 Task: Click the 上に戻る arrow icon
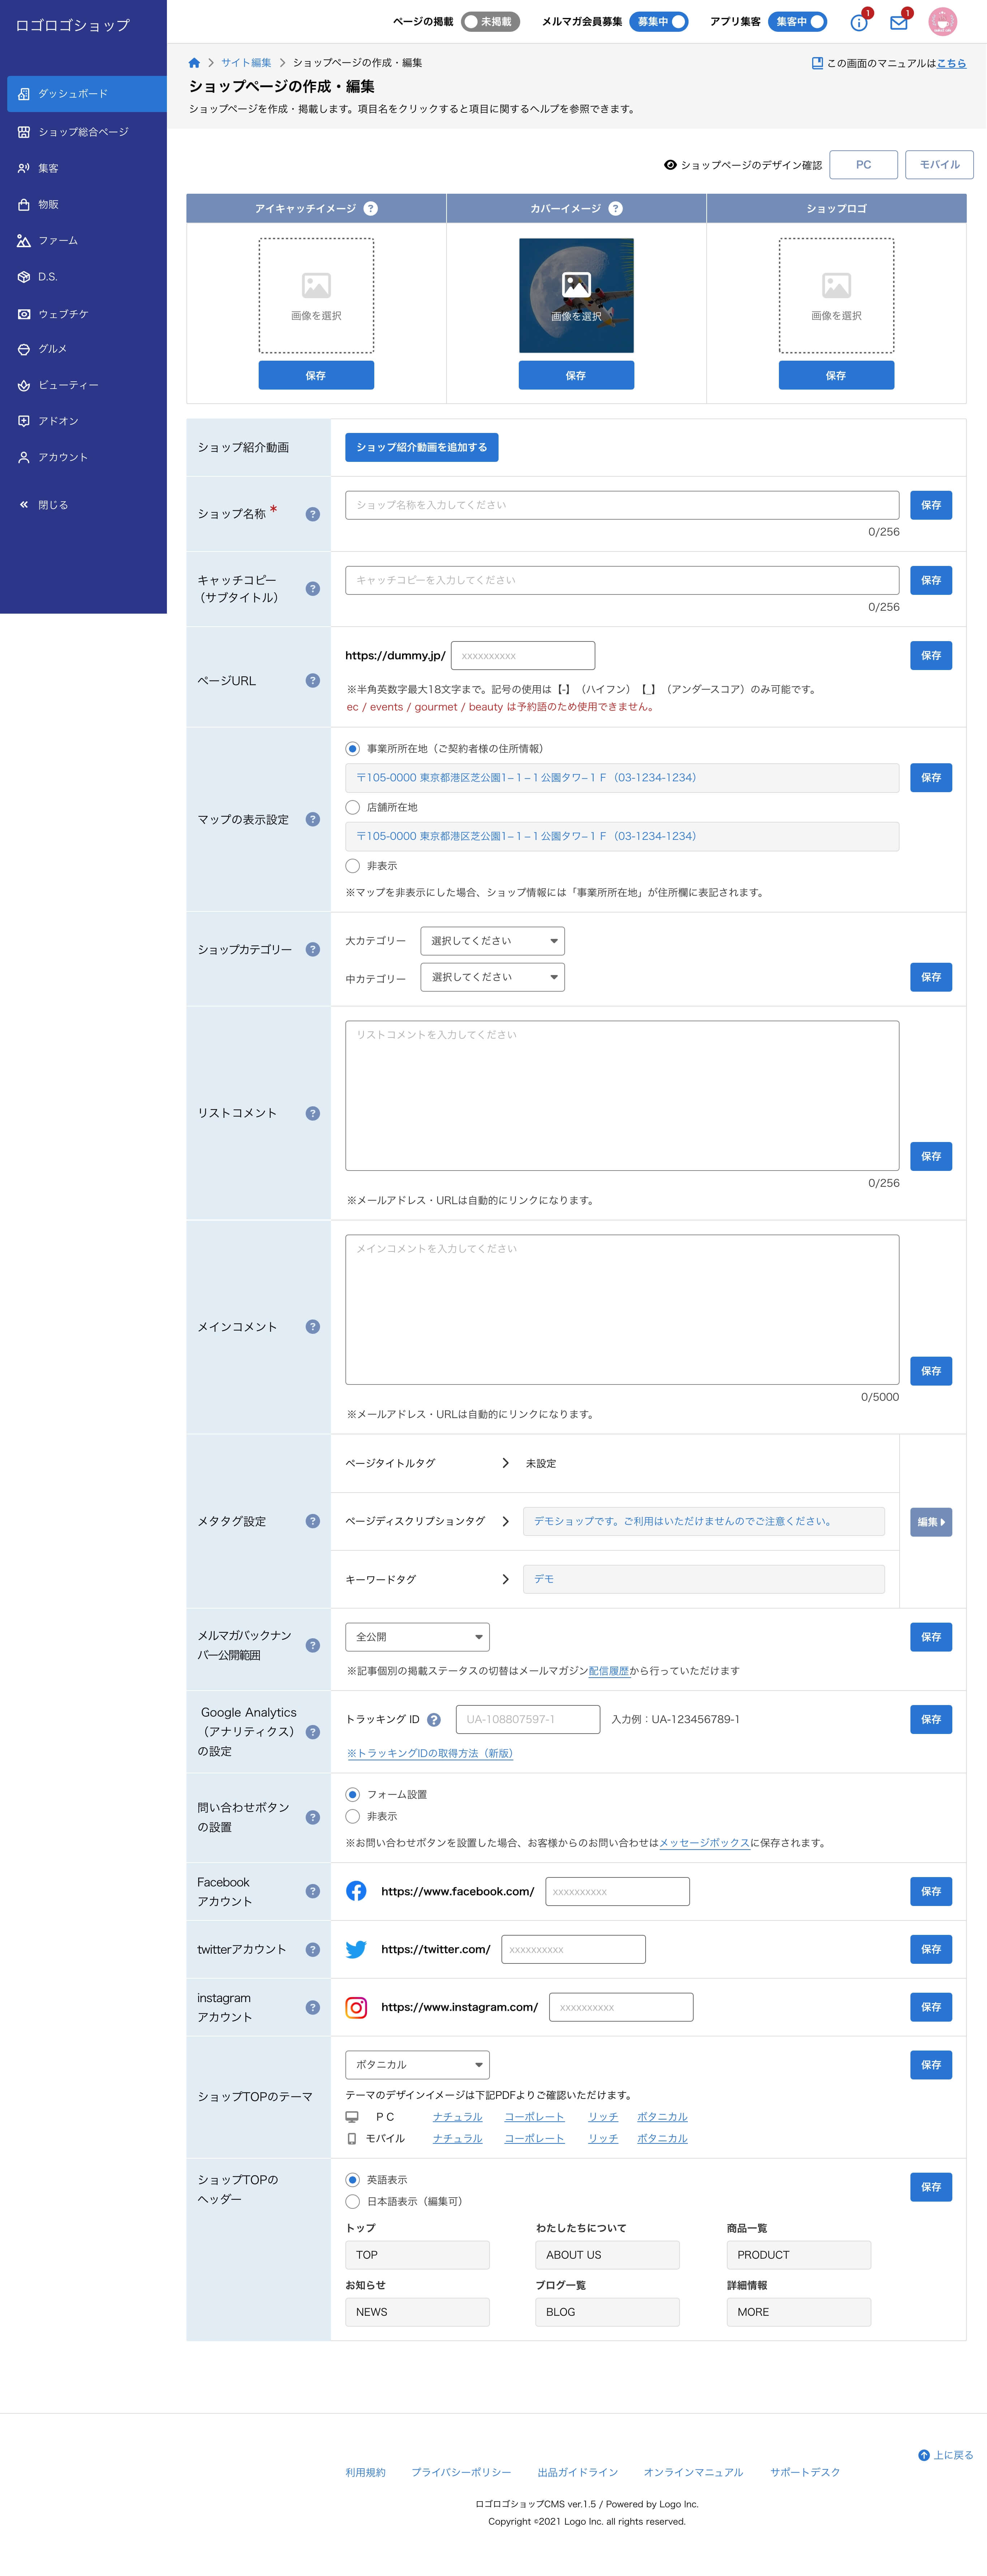(x=924, y=2455)
